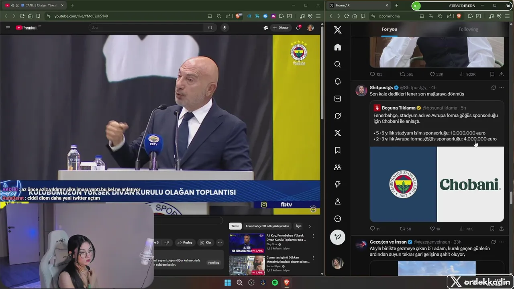Open Grok actions on Shitpostgs post
The height and width of the screenshot is (289, 514).
tap(494, 88)
